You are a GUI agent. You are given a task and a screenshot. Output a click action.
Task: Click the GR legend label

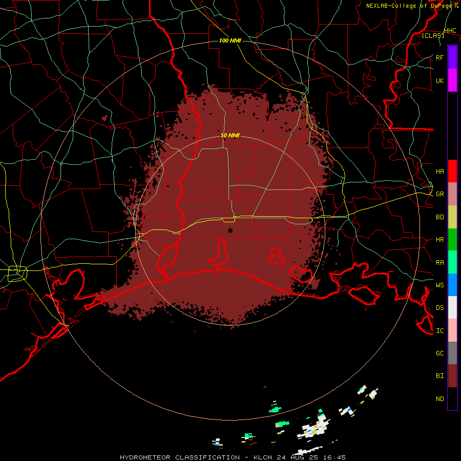pyautogui.click(x=439, y=194)
